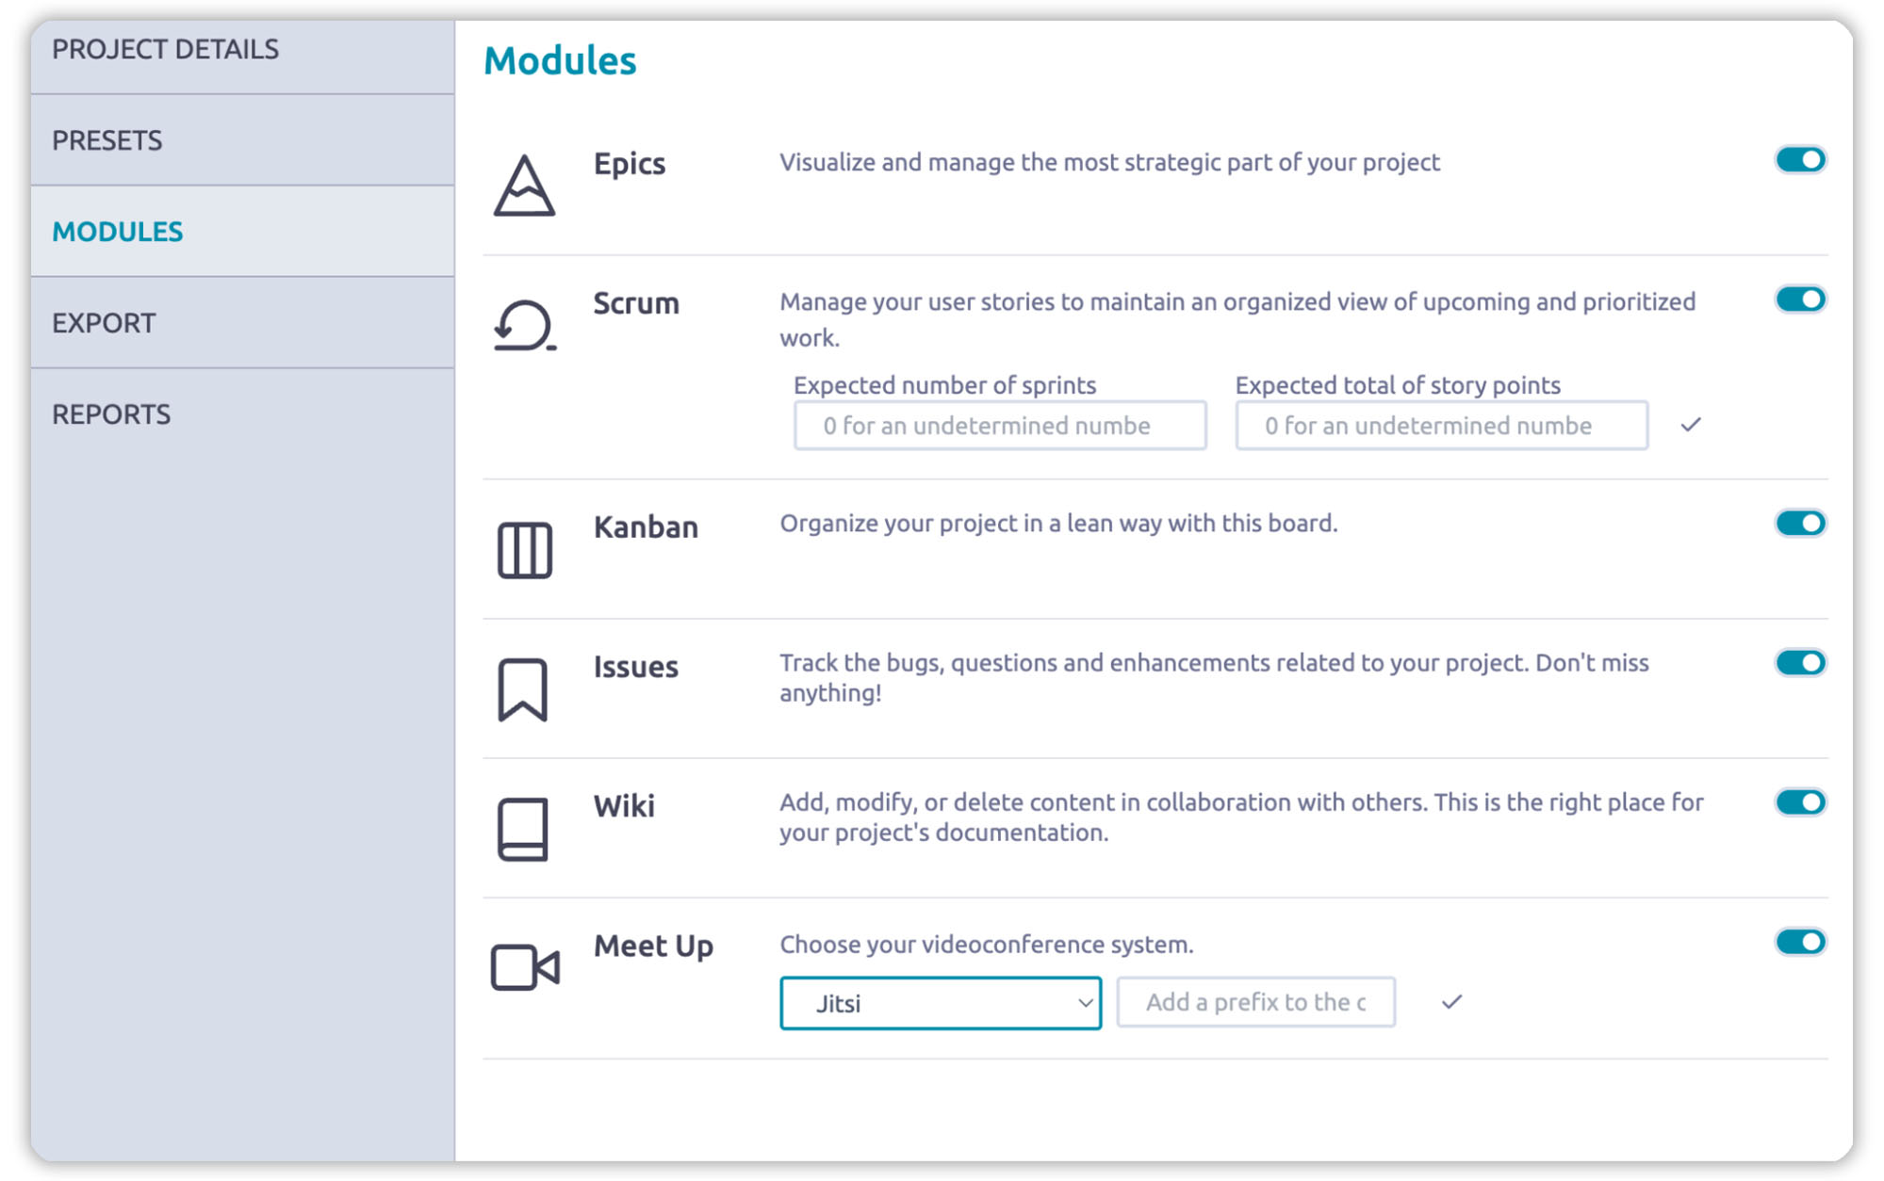Click the Scrum circular arrow icon
This screenshot has width=1884, height=1181.
(x=524, y=325)
